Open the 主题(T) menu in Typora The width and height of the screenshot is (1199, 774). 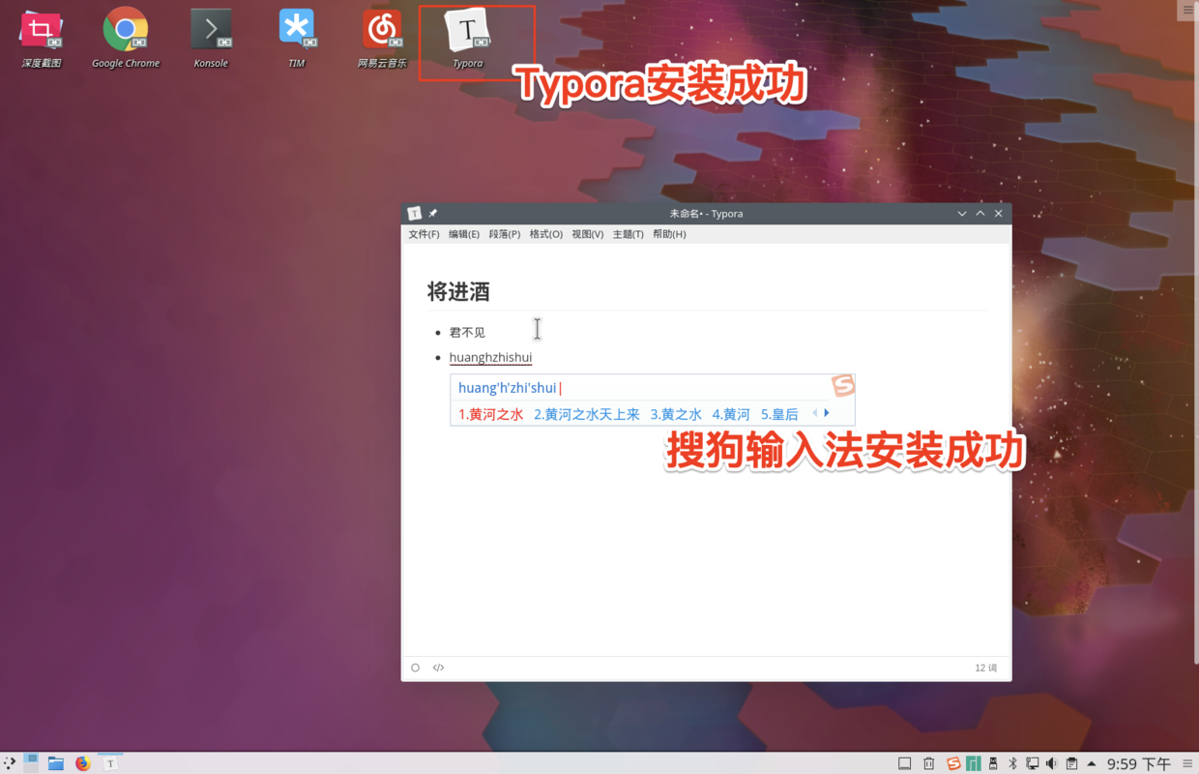tap(629, 234)
